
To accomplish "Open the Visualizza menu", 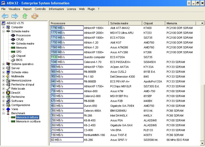I will click(x=14, y=9).
